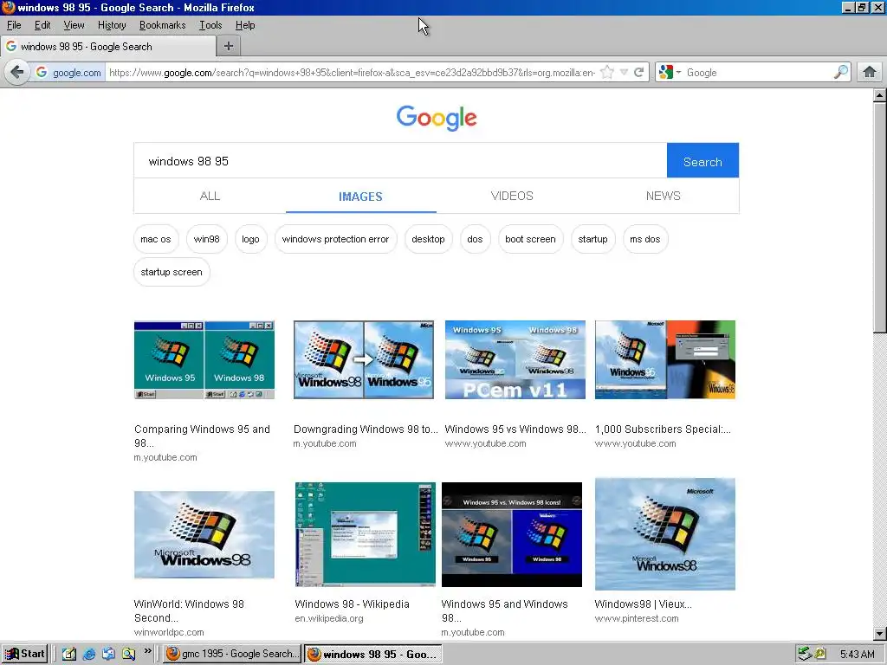The image size is (887, 665).
Task: Open the PCem v11 Windows 95 vs 98 thumbnail
Action: [515, 359]
